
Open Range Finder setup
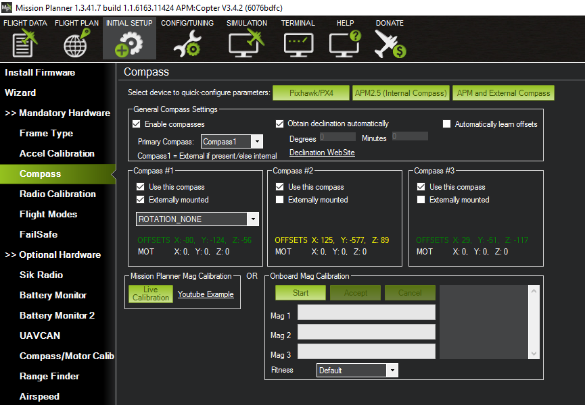coord(49,377)
